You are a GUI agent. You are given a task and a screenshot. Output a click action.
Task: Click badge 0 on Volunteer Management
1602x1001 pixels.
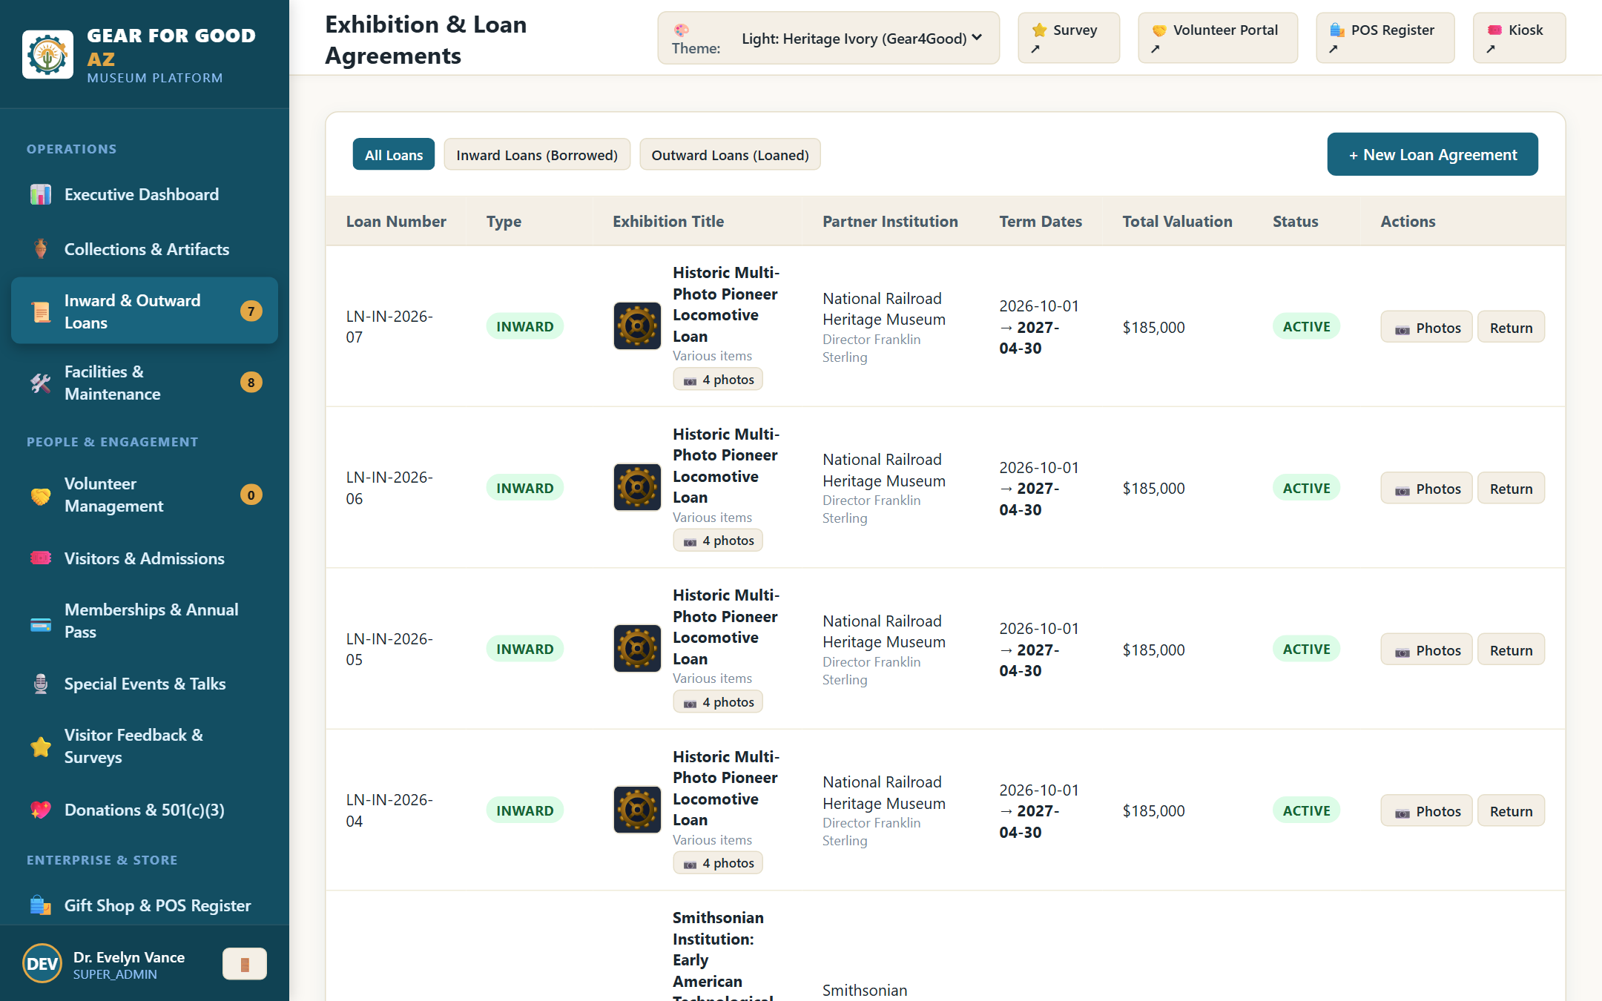point(251,495)
